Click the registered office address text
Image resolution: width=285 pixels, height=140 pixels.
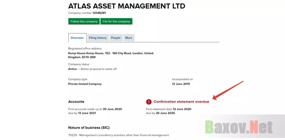[111, 55]
